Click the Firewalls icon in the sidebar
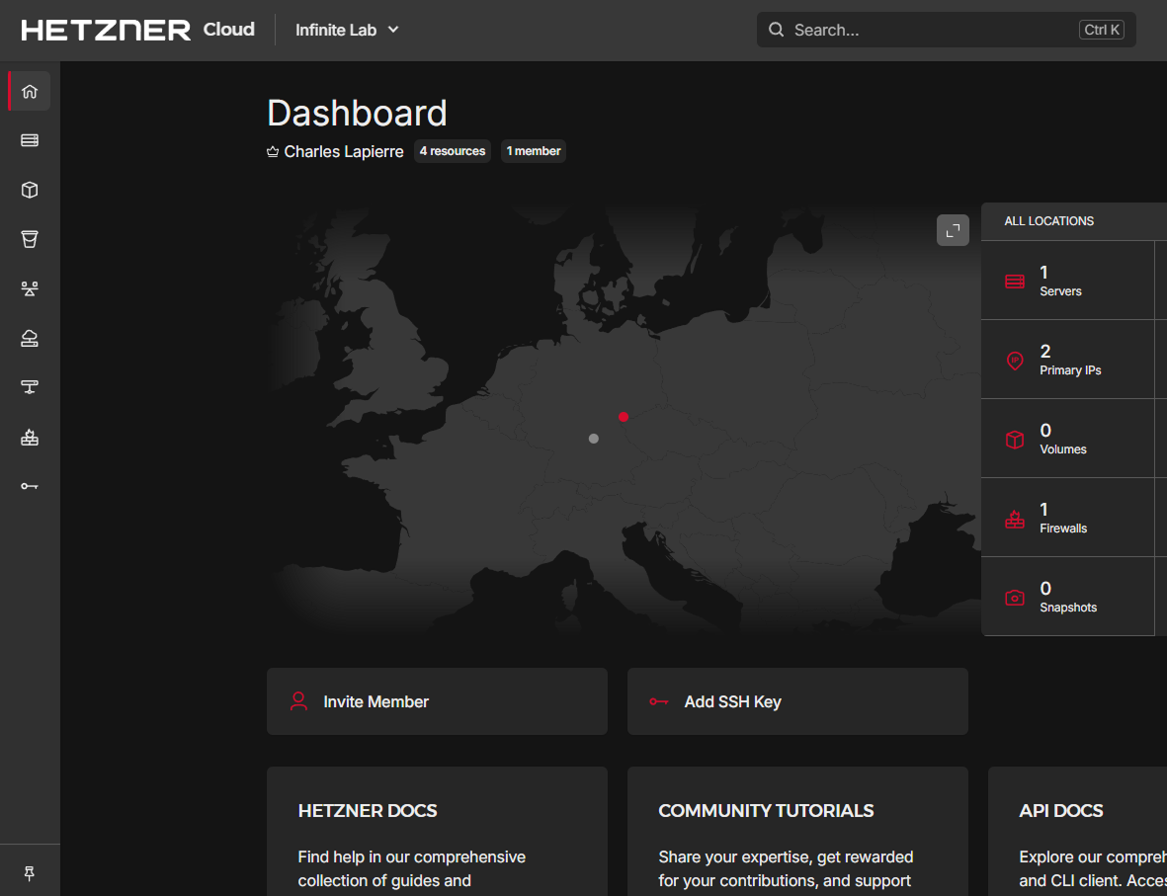This screenshot has height=896, width=1167. (30, 437)
